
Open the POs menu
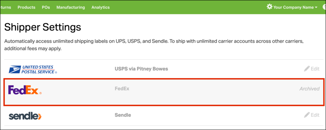(x=46, y=7)
